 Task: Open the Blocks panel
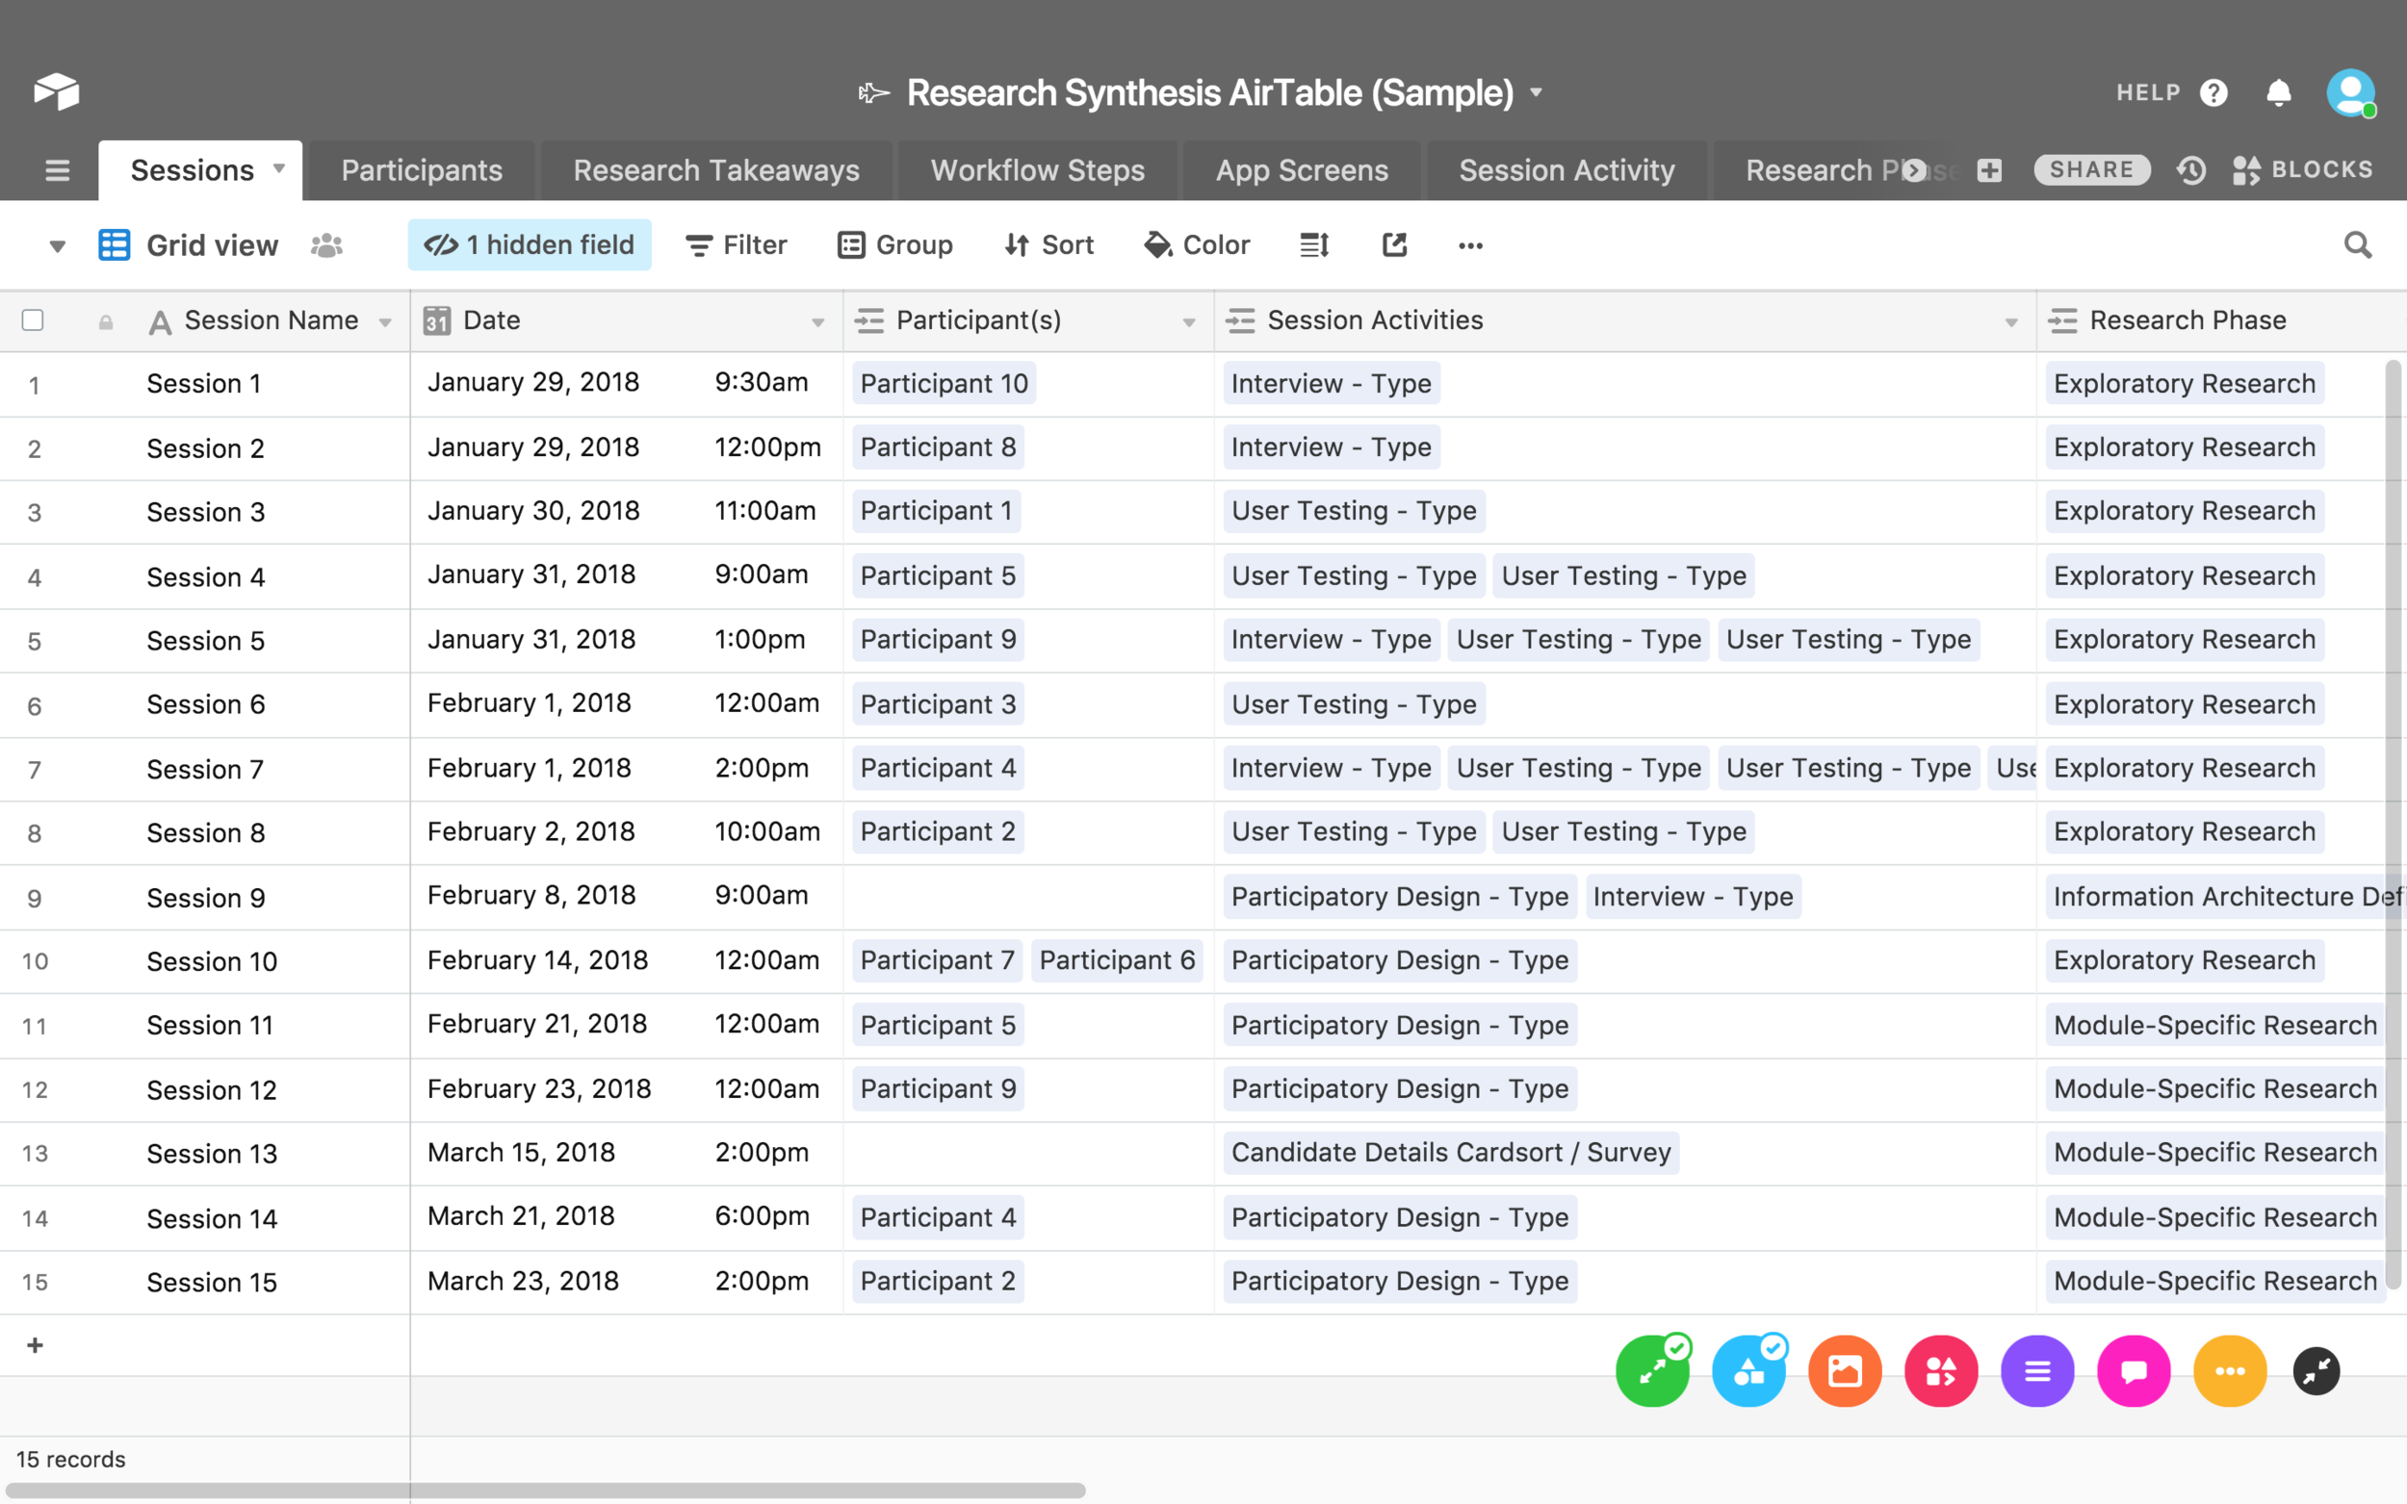[2302, 170]
